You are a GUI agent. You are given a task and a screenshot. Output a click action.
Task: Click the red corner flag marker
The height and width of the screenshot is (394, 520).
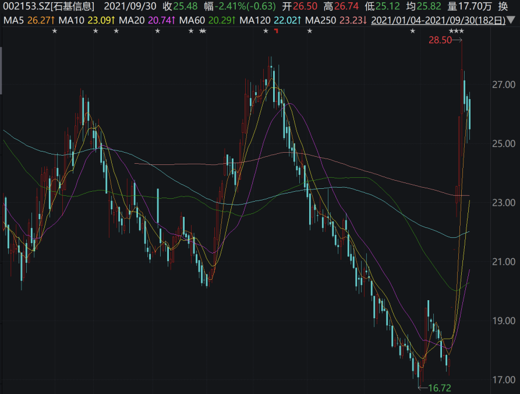(276, 31)
